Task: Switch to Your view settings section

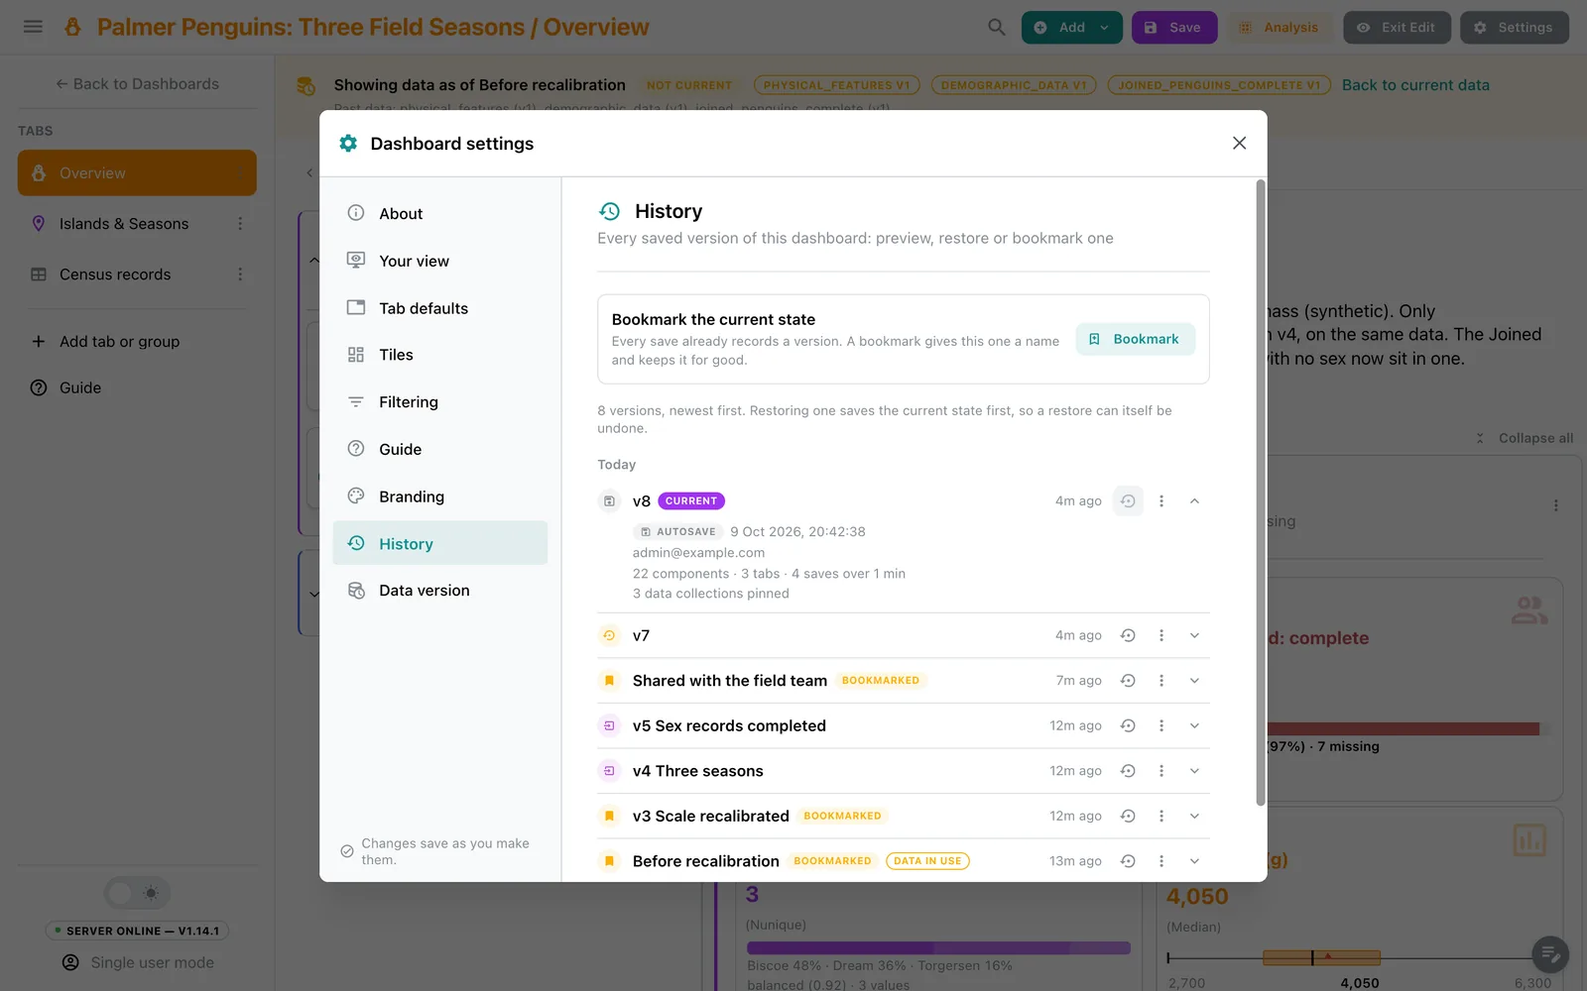Action: (440, 261)
